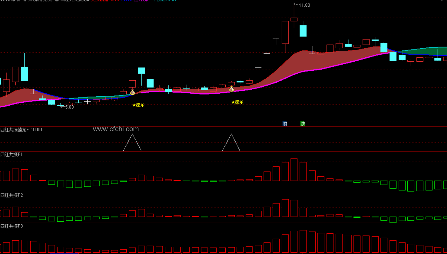Click the money bag above left ★擒龙 label
The image size is (447, 254).
[132, 93]
